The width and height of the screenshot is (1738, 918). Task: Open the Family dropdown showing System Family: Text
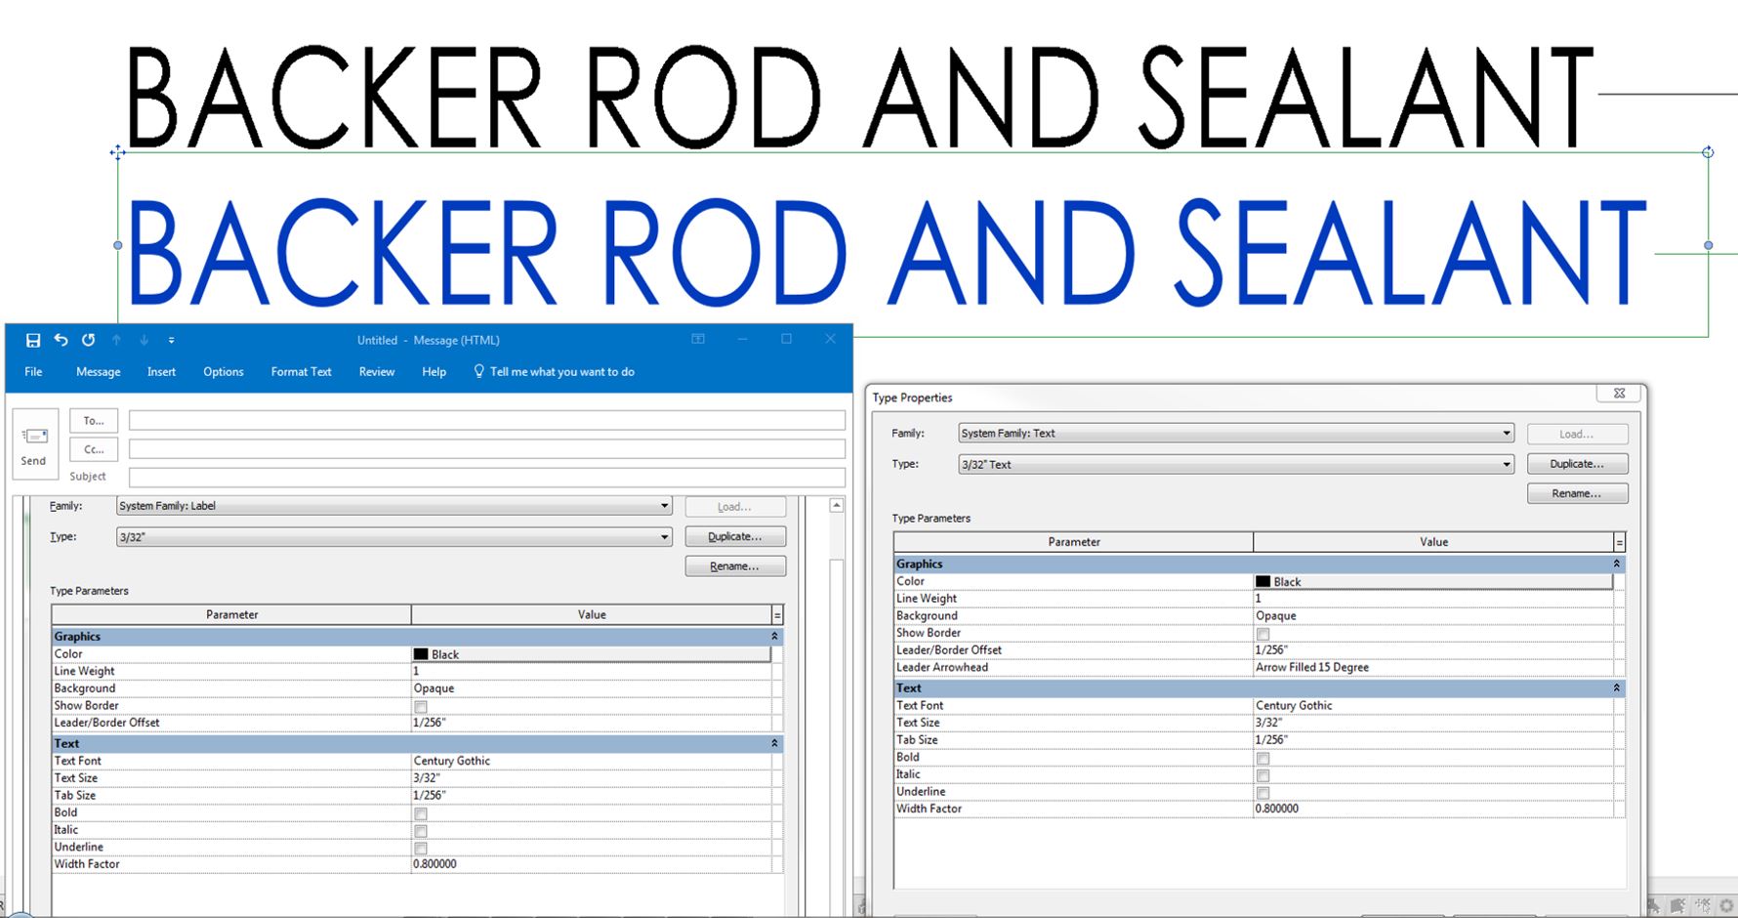1236,433
